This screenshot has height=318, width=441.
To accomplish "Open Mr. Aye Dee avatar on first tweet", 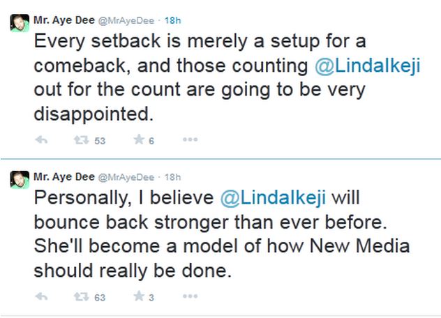I will pyautogui.click(x=19, y=22).
